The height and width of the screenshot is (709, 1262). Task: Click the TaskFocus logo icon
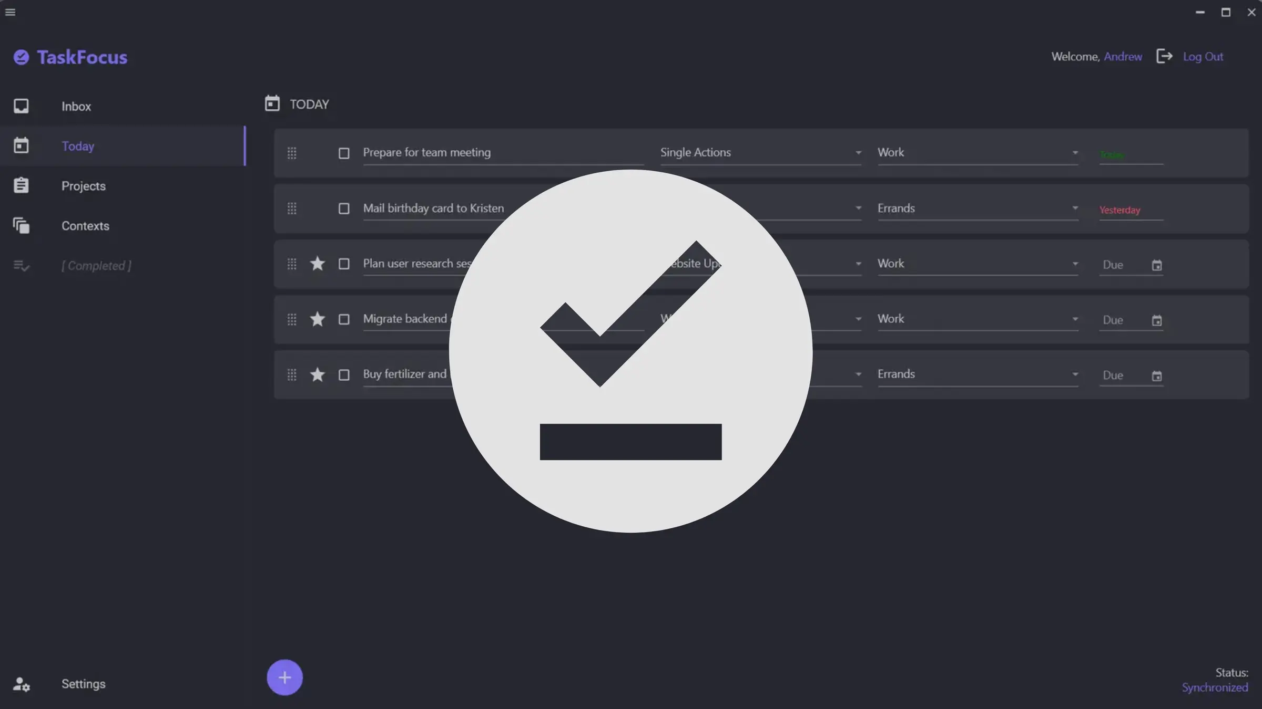[x=21, y=57]
